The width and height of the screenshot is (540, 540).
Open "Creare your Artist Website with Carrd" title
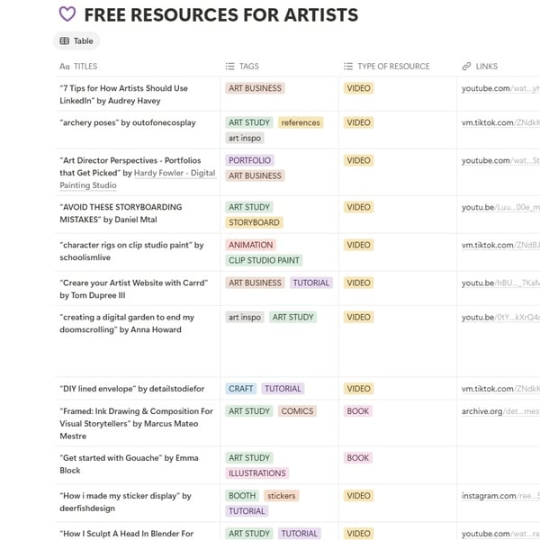(x=133, y=289)
